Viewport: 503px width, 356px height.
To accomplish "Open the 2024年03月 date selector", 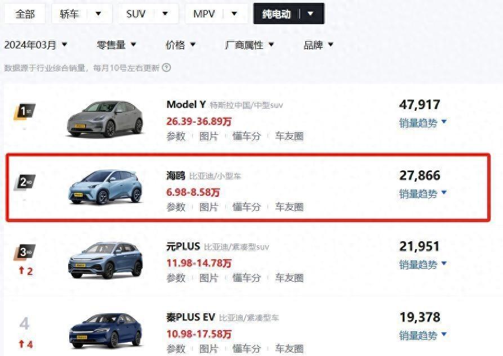I will [x=36, y=45].
